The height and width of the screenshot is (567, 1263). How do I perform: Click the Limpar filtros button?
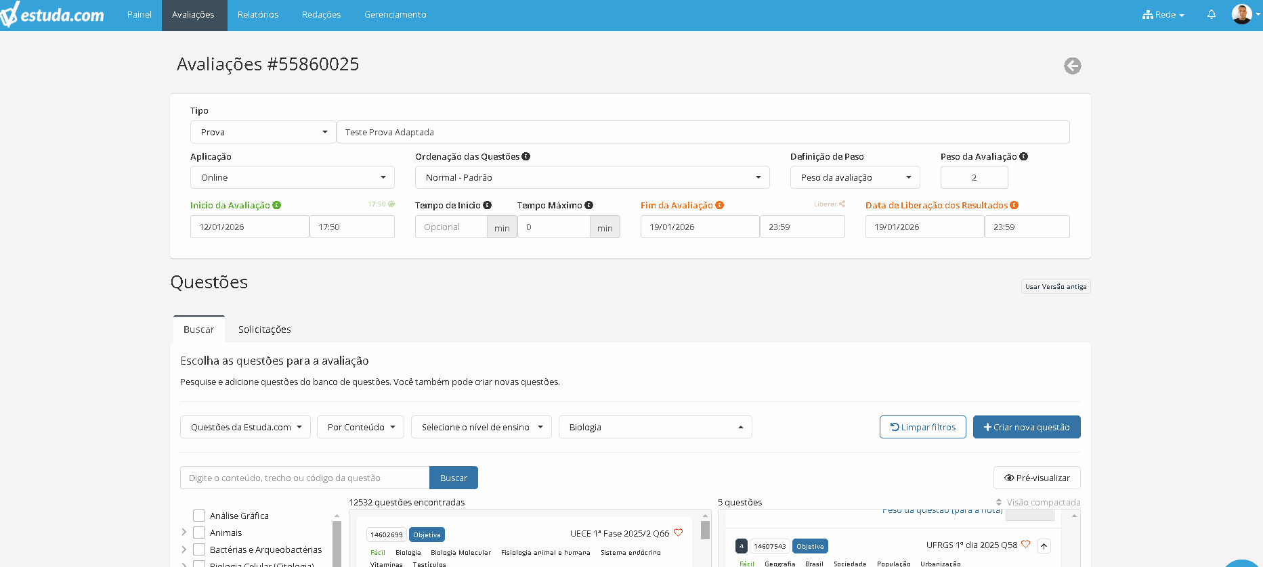tap(923, 427)
